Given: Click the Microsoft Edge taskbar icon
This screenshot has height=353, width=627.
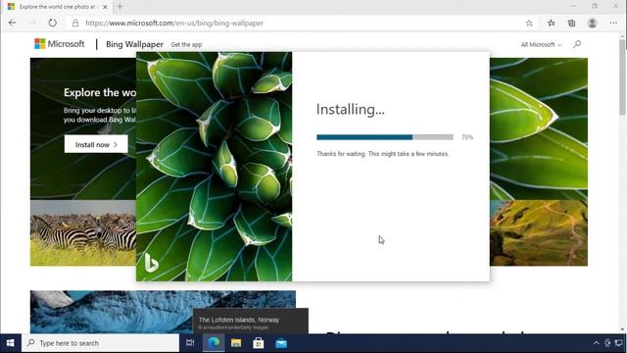Looking at the screenshot, I should click(x=214, y=343).
